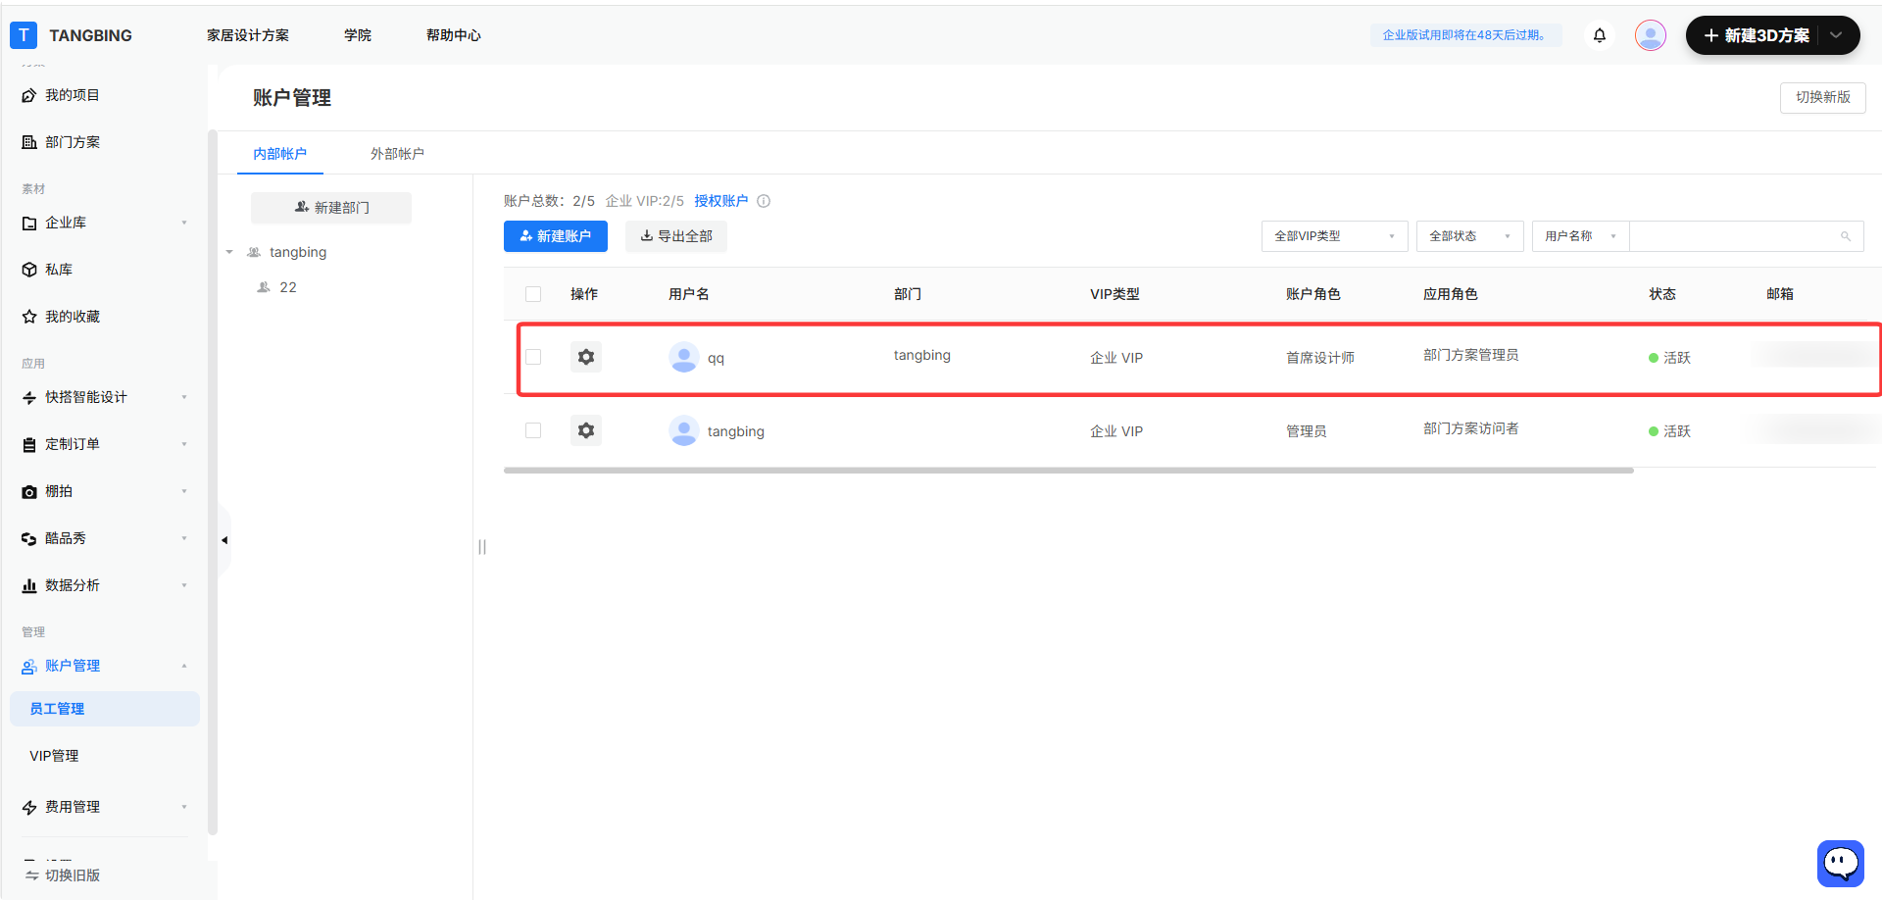Click avatar of user qq
The image size is (1882, 900).
pos(683,357)
